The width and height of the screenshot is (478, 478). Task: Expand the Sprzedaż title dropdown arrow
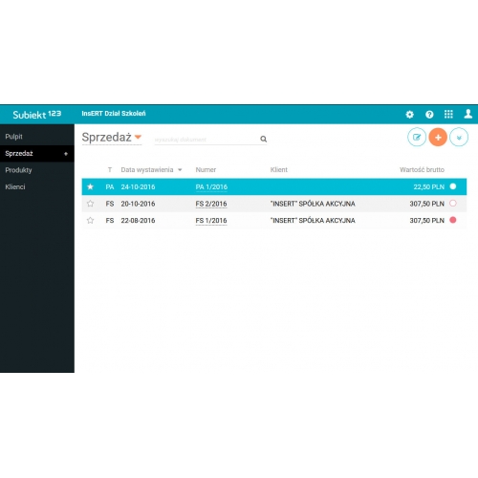point(138,137)
